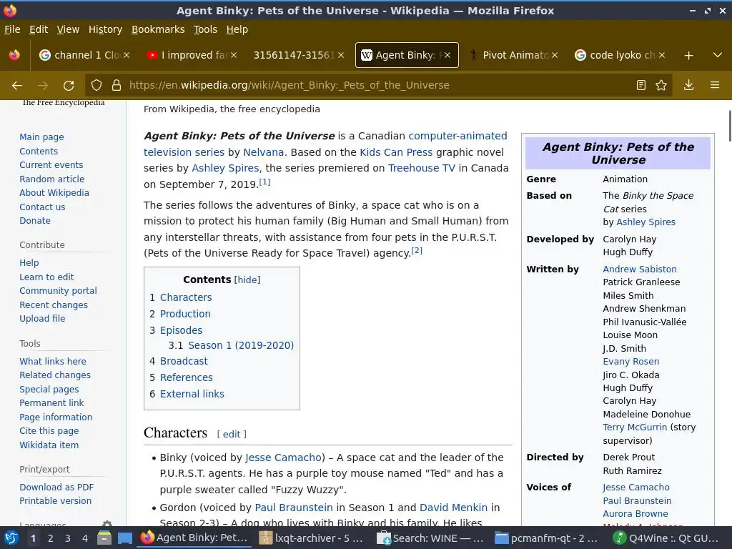Switch to Q4Wine taskbar window
Viewport: 732px width, 549px height.
666,538
